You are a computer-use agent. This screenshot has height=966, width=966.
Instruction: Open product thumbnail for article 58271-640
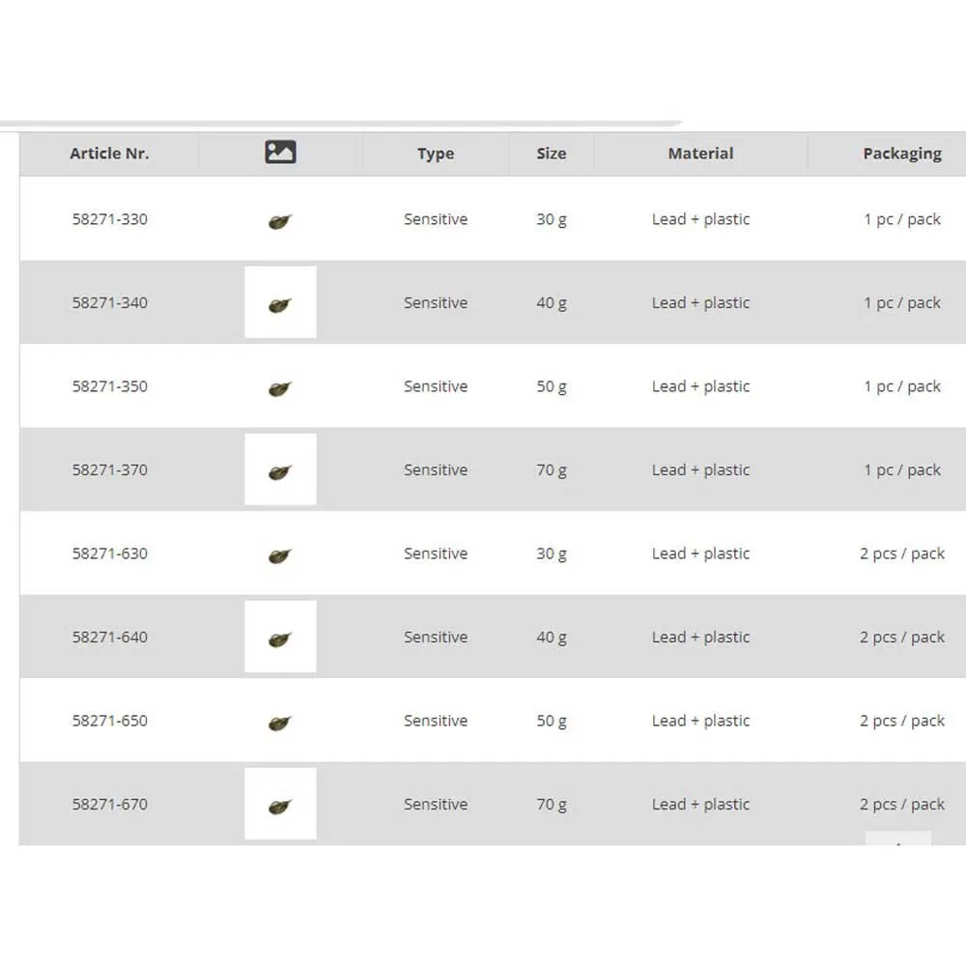(x=280, y=638)
